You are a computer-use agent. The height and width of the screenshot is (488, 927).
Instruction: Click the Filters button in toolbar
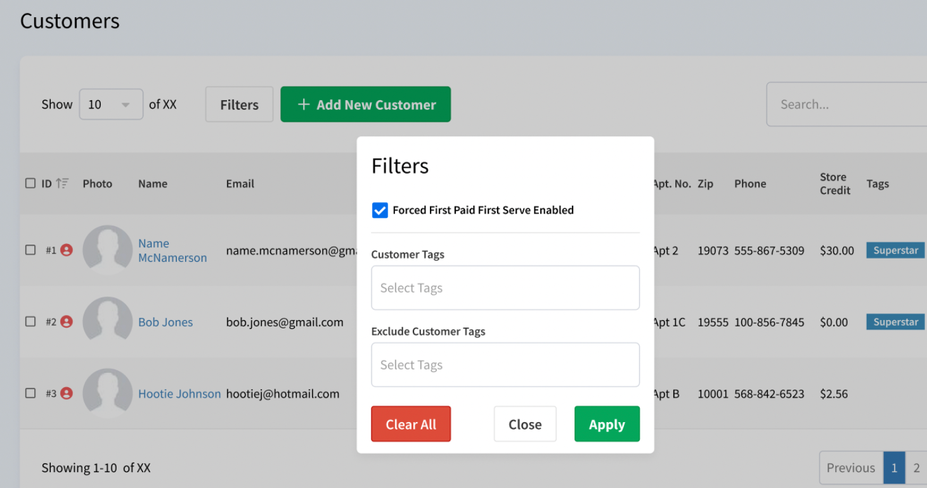(239, 105)
